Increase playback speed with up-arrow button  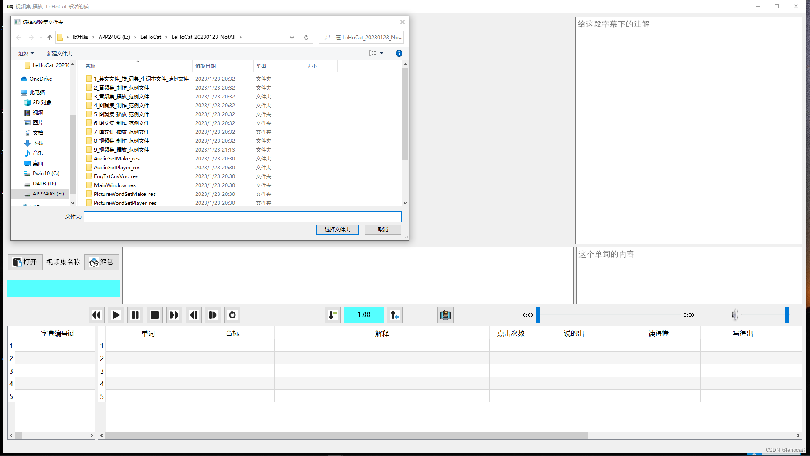click(x=394, y=315)
